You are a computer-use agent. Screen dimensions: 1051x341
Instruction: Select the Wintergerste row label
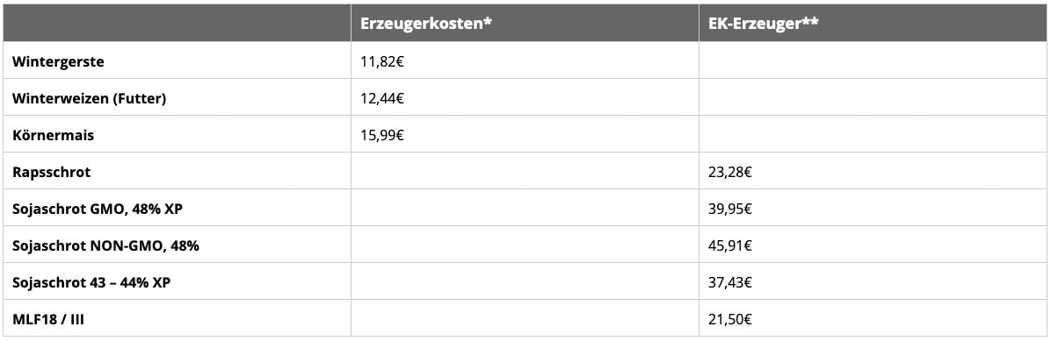(58, 61)
